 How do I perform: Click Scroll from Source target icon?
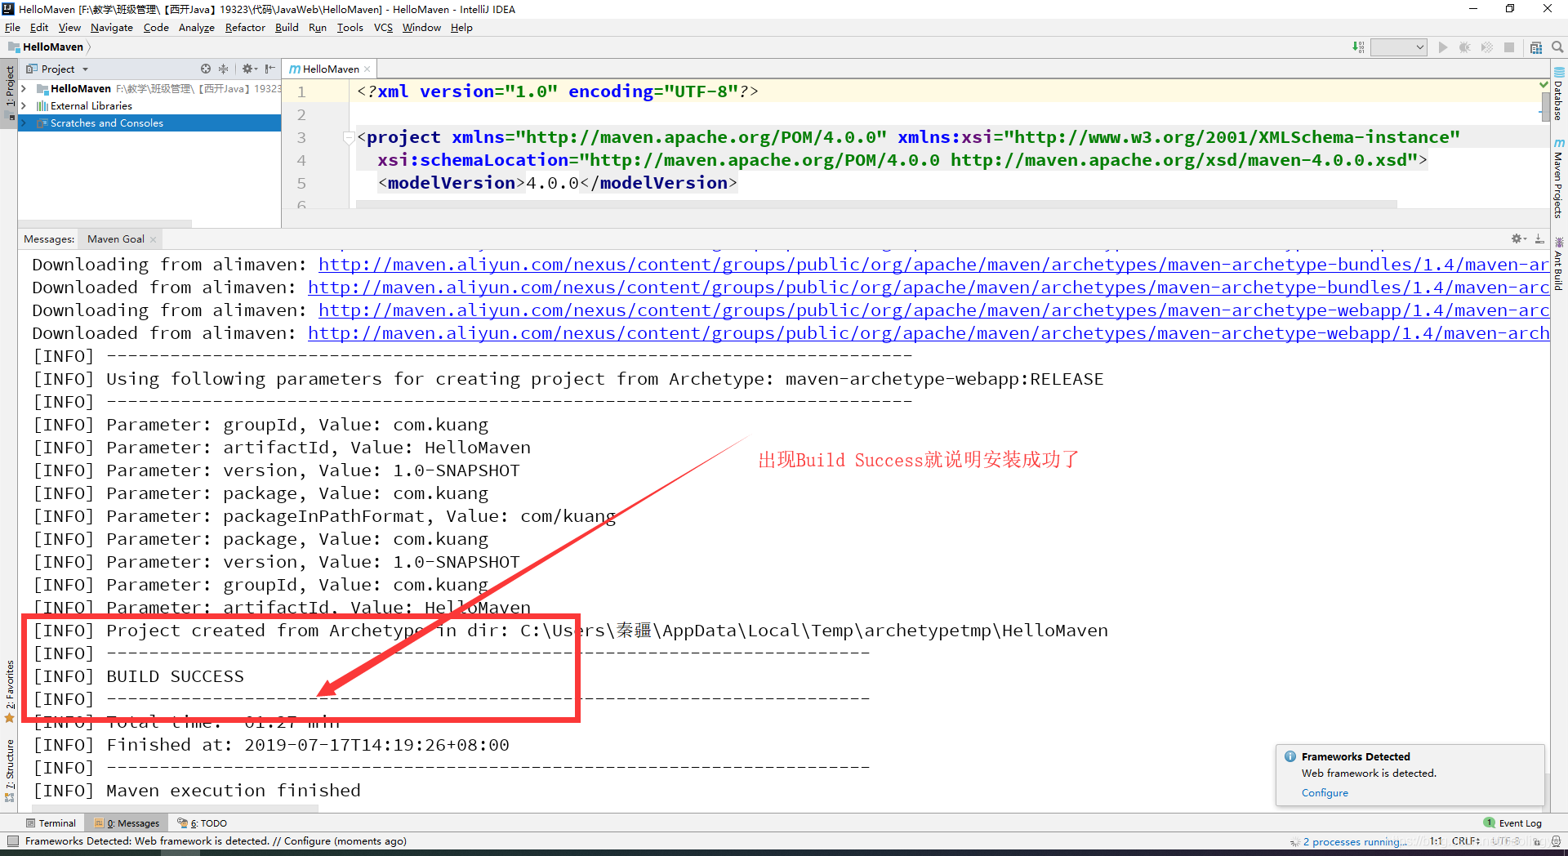click(206, 69)
